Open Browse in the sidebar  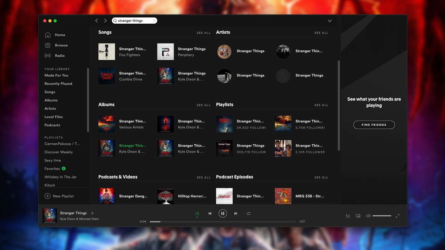61,45
